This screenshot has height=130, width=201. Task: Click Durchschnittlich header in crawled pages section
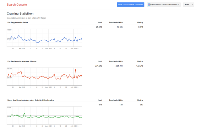pos(116,22)
